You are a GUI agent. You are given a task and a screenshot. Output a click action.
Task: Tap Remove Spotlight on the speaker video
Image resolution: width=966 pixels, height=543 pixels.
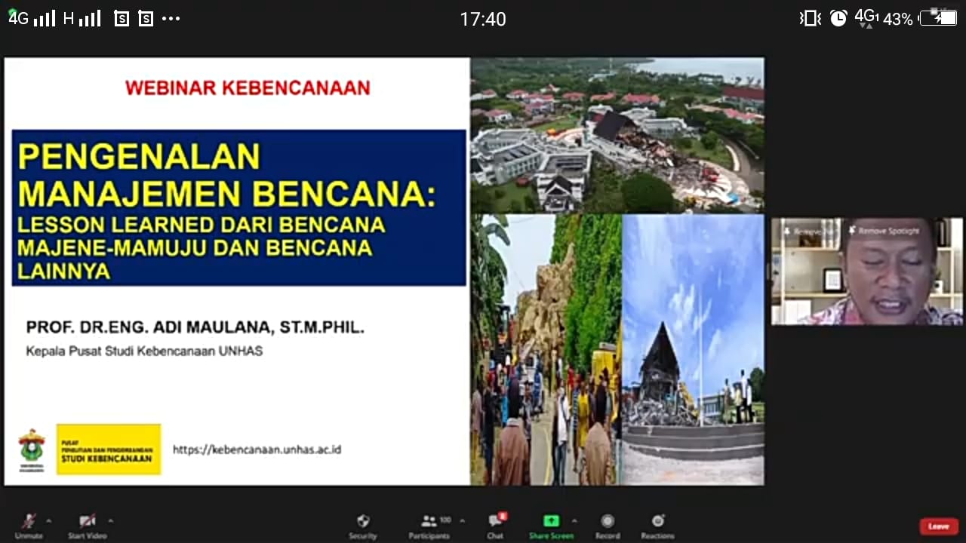887,231
